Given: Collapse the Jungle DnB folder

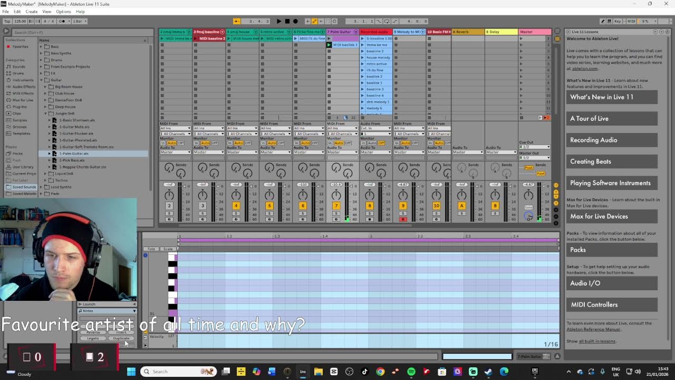Looking at the screenshot, I should (x=45, y=113).
